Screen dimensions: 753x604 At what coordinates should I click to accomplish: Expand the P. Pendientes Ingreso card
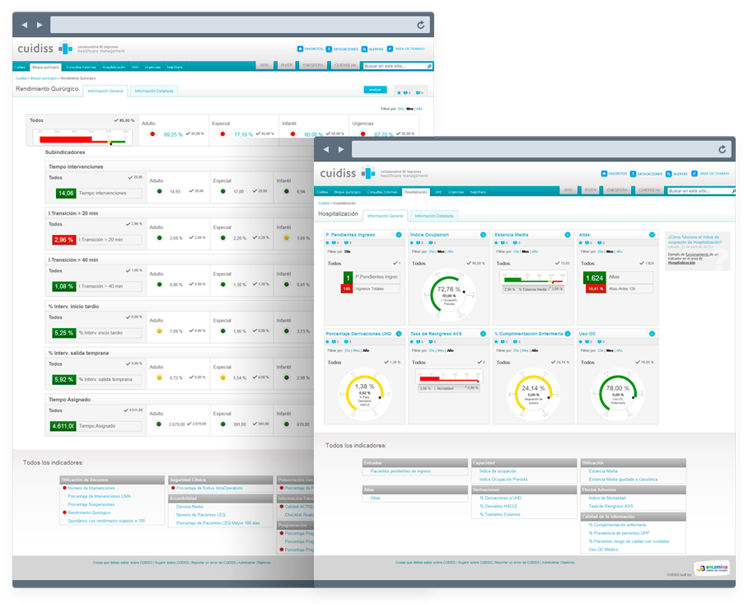point(399,235)
